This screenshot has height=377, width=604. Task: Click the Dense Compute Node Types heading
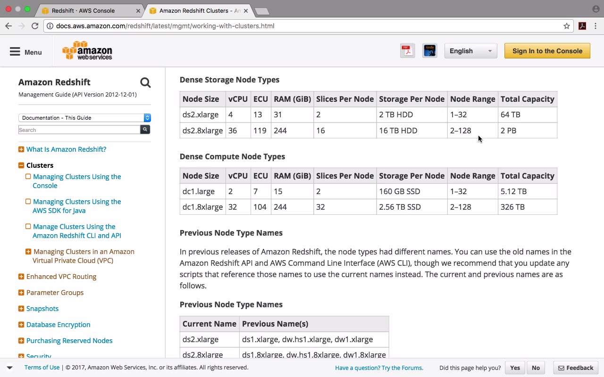232,156
